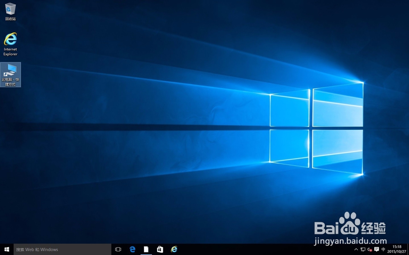Select the 此电脑 - 快捷方式 desktop shortcut
The width and height of the screenshot is (409, 255).
coord(11,75)
